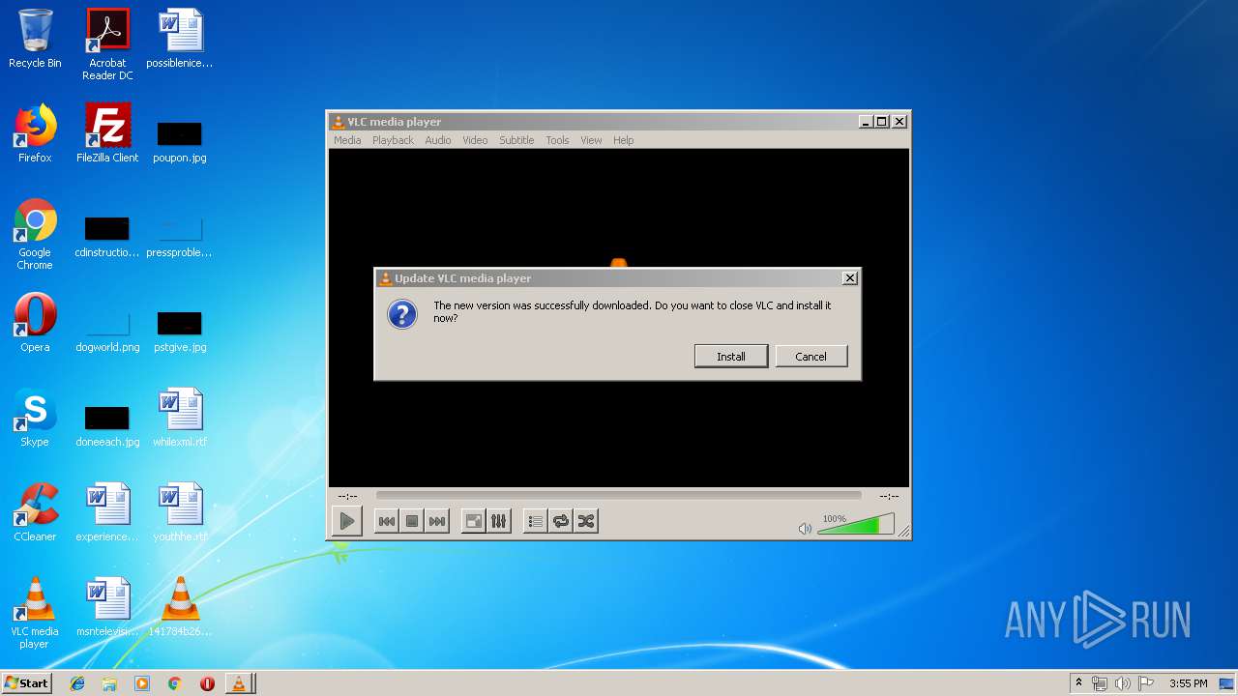
Task: Click the VLC seek progress bar
Action: (x=618, y=495)
